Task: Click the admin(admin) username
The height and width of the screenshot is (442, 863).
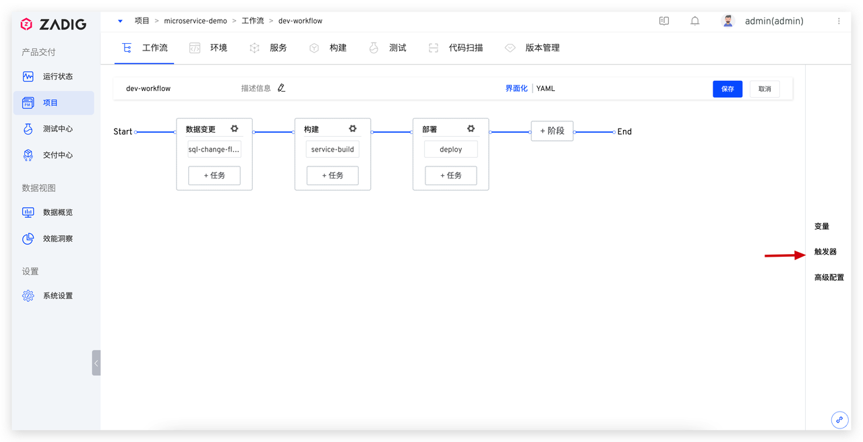Action: point(774,21)
